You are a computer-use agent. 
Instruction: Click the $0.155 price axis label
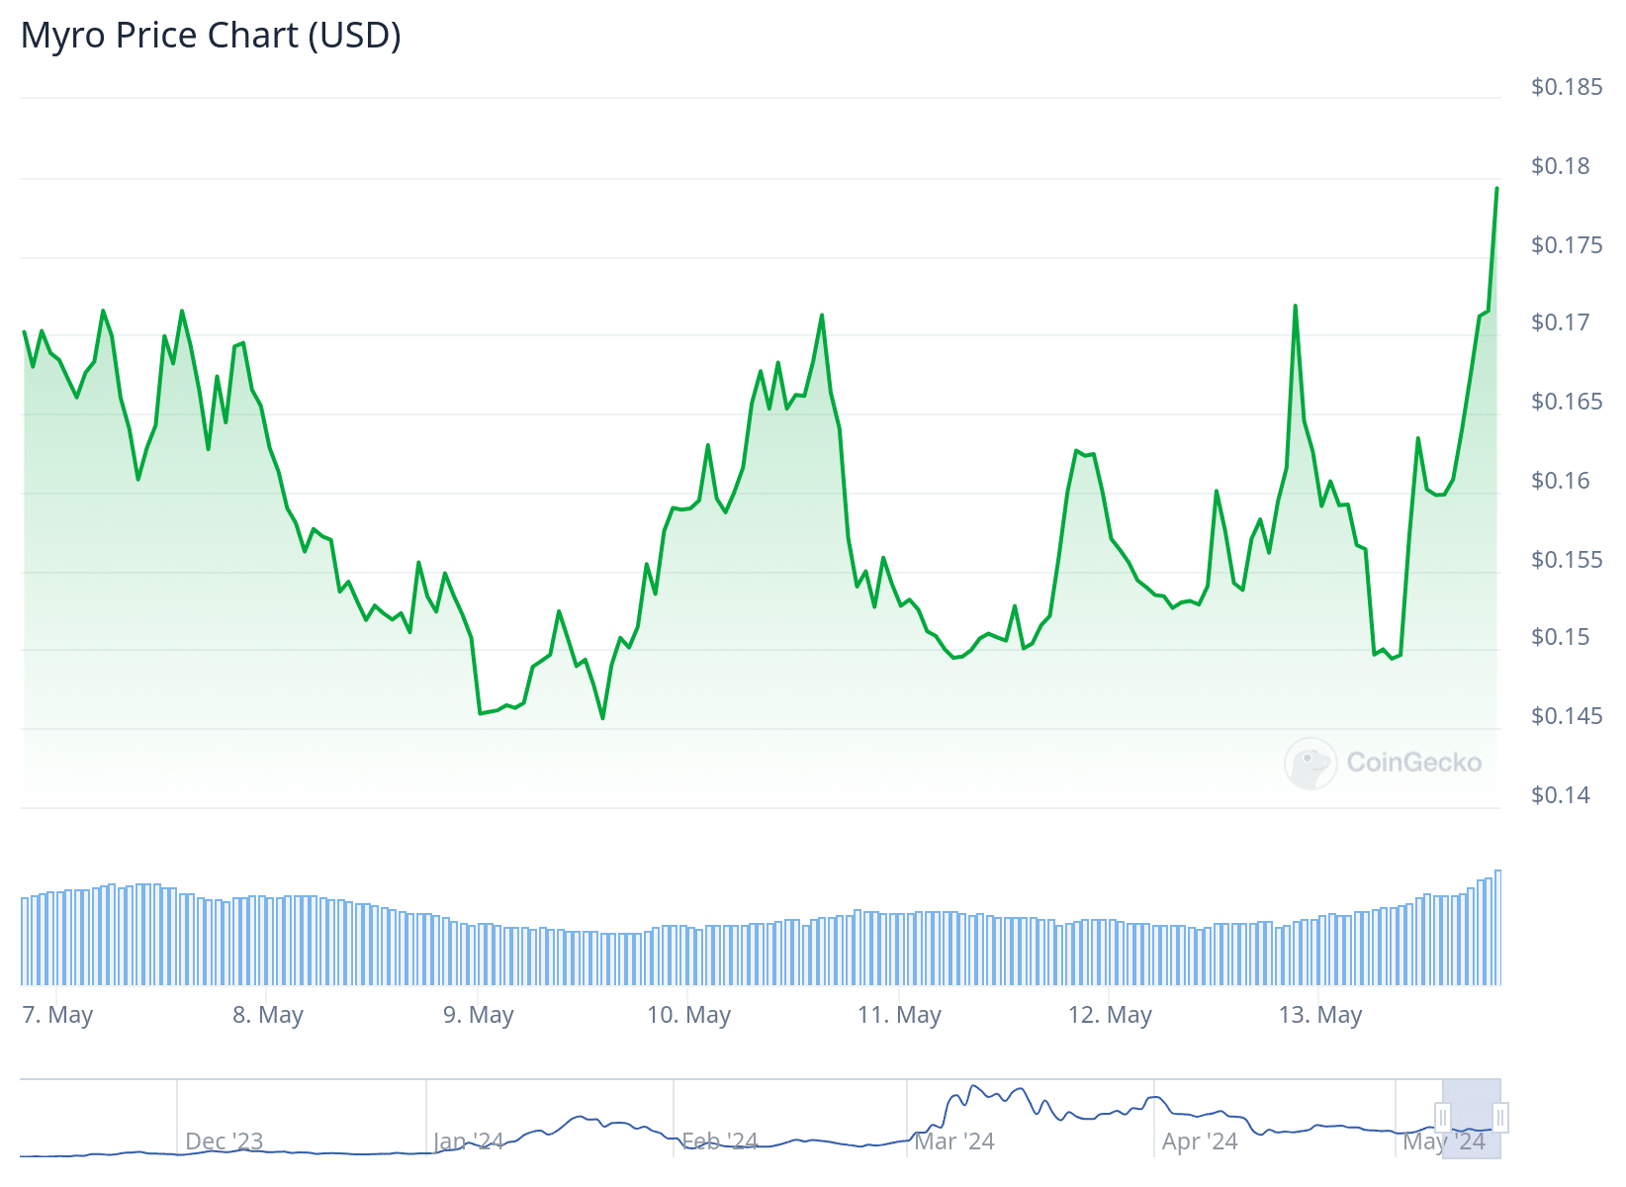click(1567, 560)
